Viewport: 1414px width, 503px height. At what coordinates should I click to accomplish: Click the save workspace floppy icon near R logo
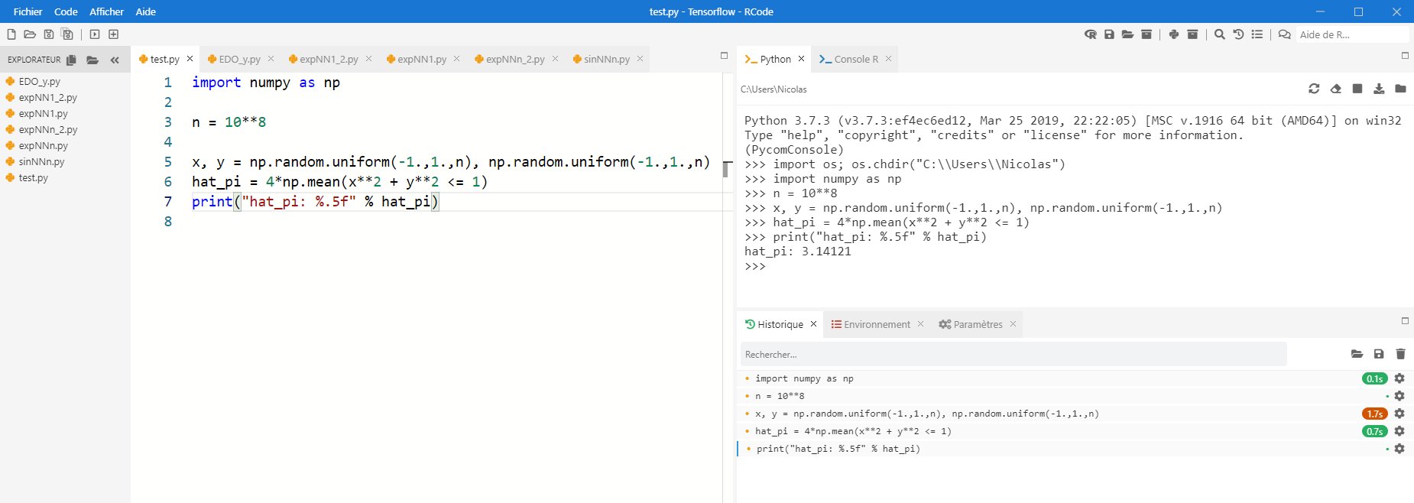pos(1109,34)
